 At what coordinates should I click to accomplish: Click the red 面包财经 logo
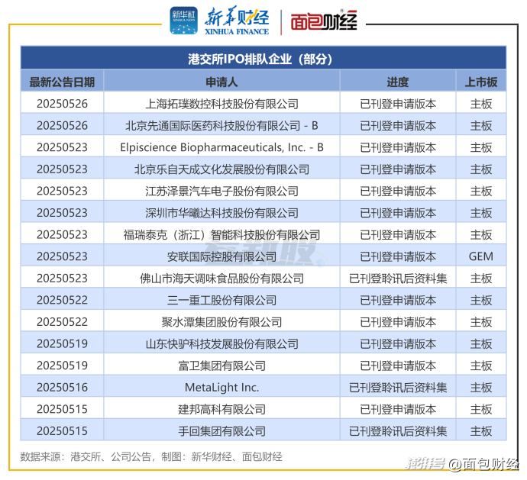coord(324,21)
